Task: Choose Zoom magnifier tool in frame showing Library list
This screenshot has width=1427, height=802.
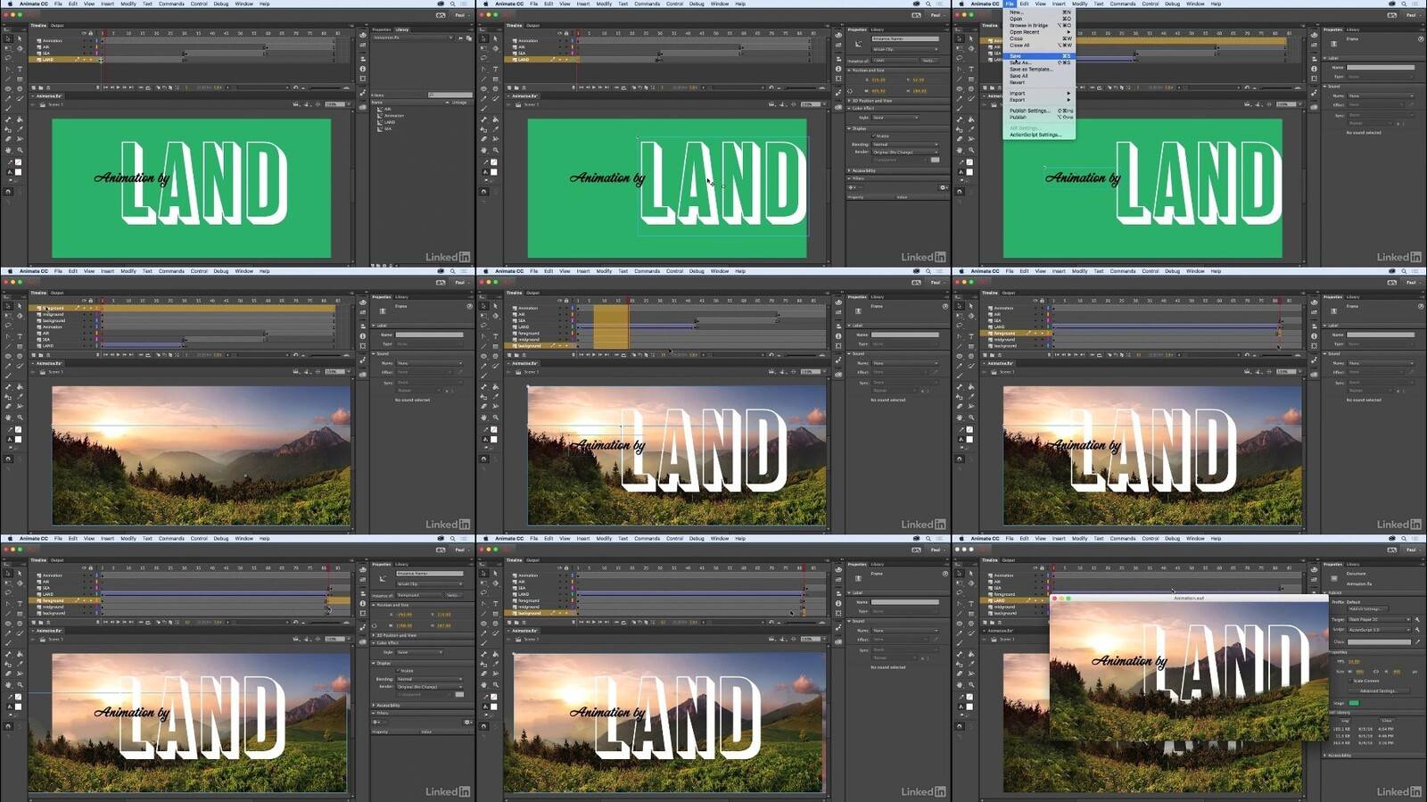Action: pyautogui.click(x=20, y=150)
